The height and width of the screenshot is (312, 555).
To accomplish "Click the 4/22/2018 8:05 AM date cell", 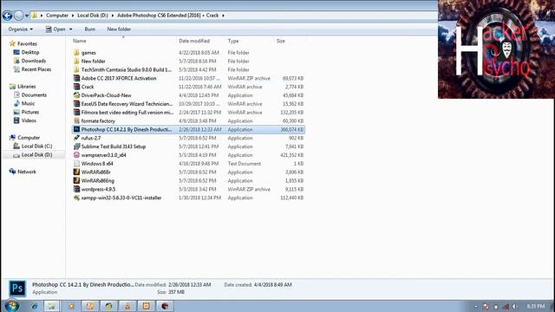I will click(199, 53).
